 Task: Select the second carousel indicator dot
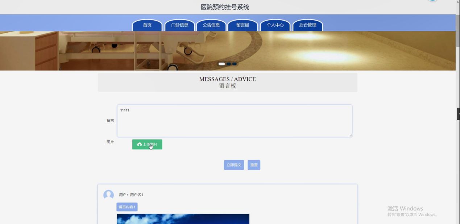pyautogui.click(x=229, y=64)
